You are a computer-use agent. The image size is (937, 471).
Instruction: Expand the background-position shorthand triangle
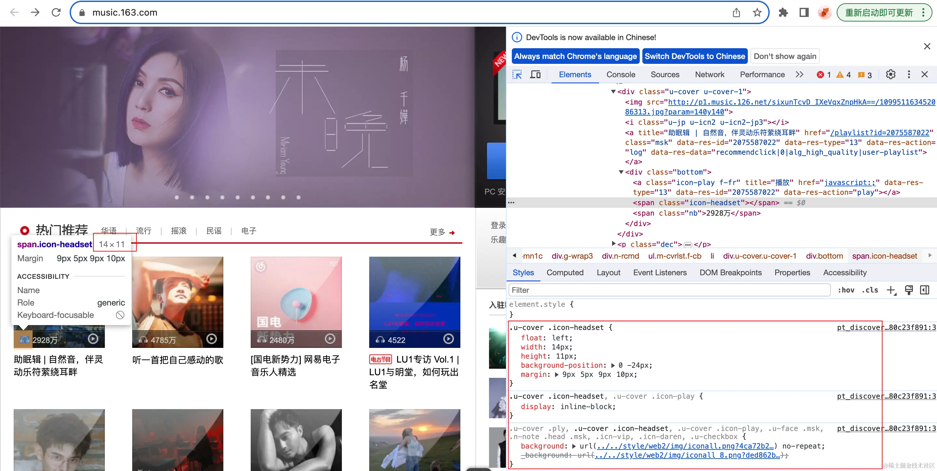[613, 365]
